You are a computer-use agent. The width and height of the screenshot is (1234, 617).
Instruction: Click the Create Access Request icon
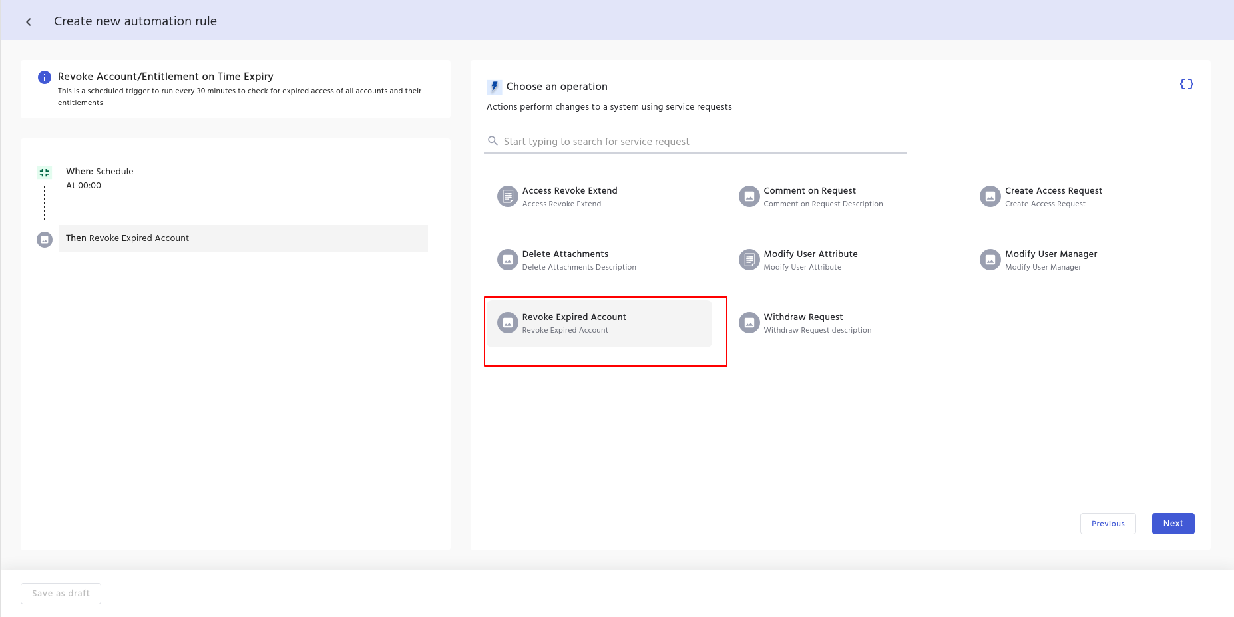tap(990, 196)
